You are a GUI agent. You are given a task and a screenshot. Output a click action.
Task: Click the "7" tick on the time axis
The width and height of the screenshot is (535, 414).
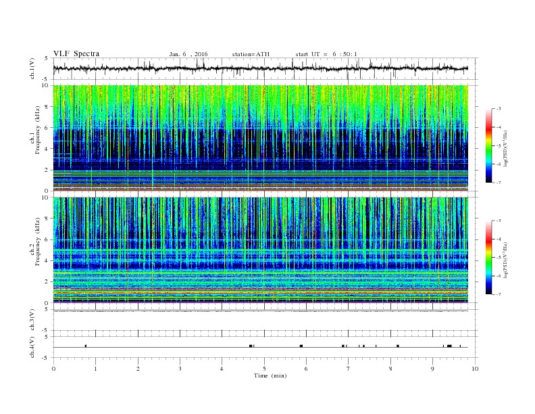click(x=348, y=369)
